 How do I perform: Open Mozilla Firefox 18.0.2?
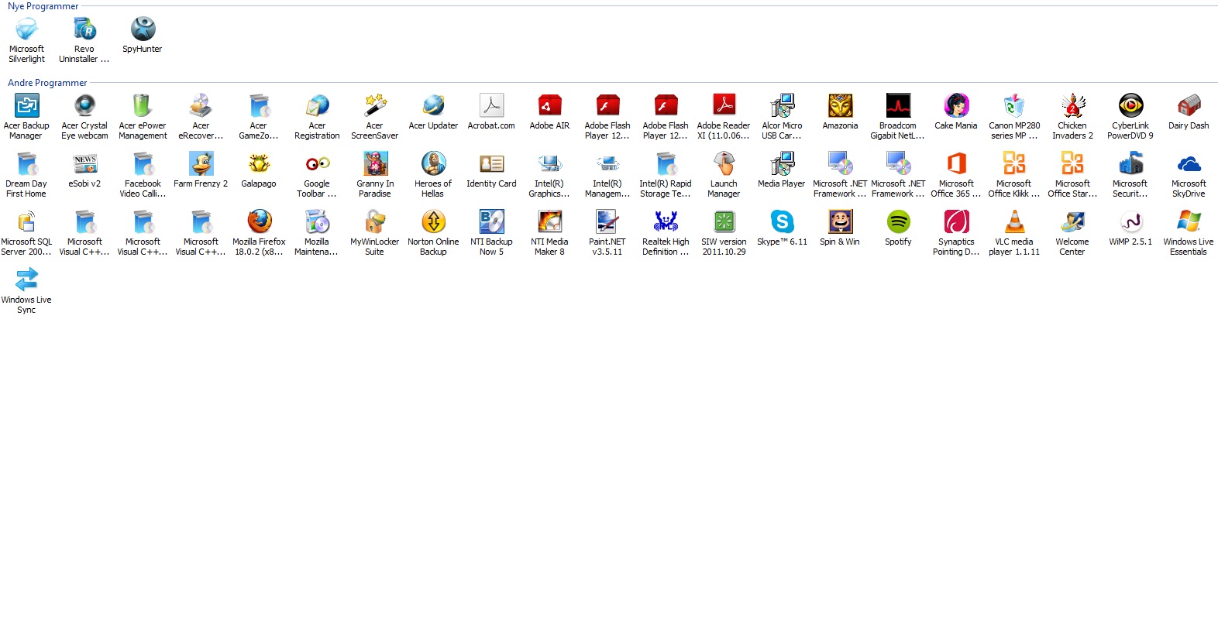tap(259, 221)
